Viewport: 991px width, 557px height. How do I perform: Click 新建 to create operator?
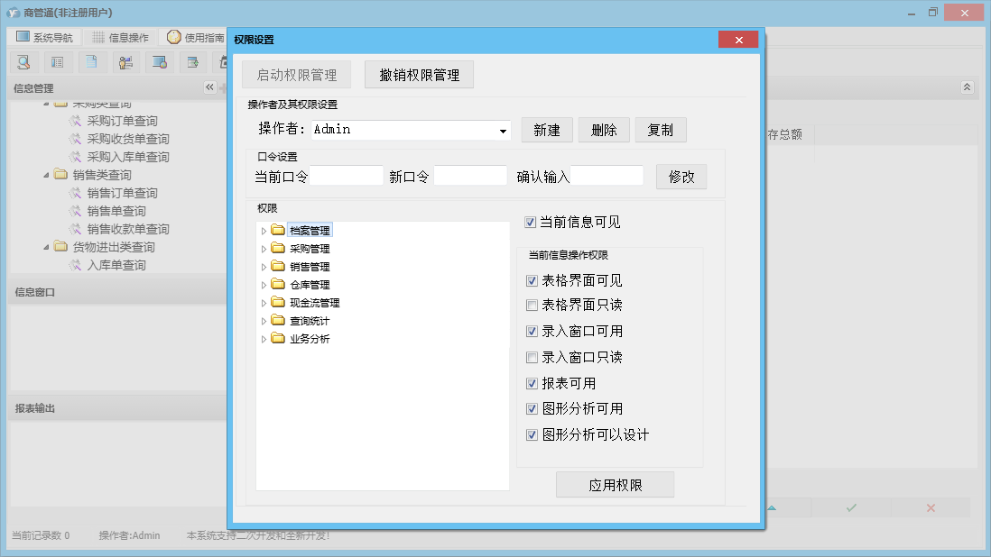point(547,130)
